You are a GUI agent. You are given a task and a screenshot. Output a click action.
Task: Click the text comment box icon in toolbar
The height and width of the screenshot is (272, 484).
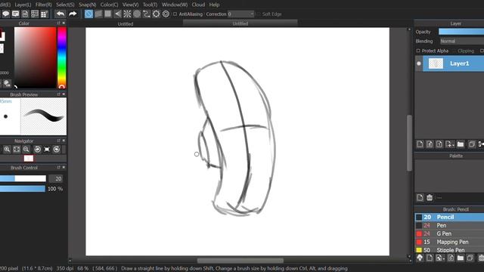pyautogui.click(x=15, y=14)
